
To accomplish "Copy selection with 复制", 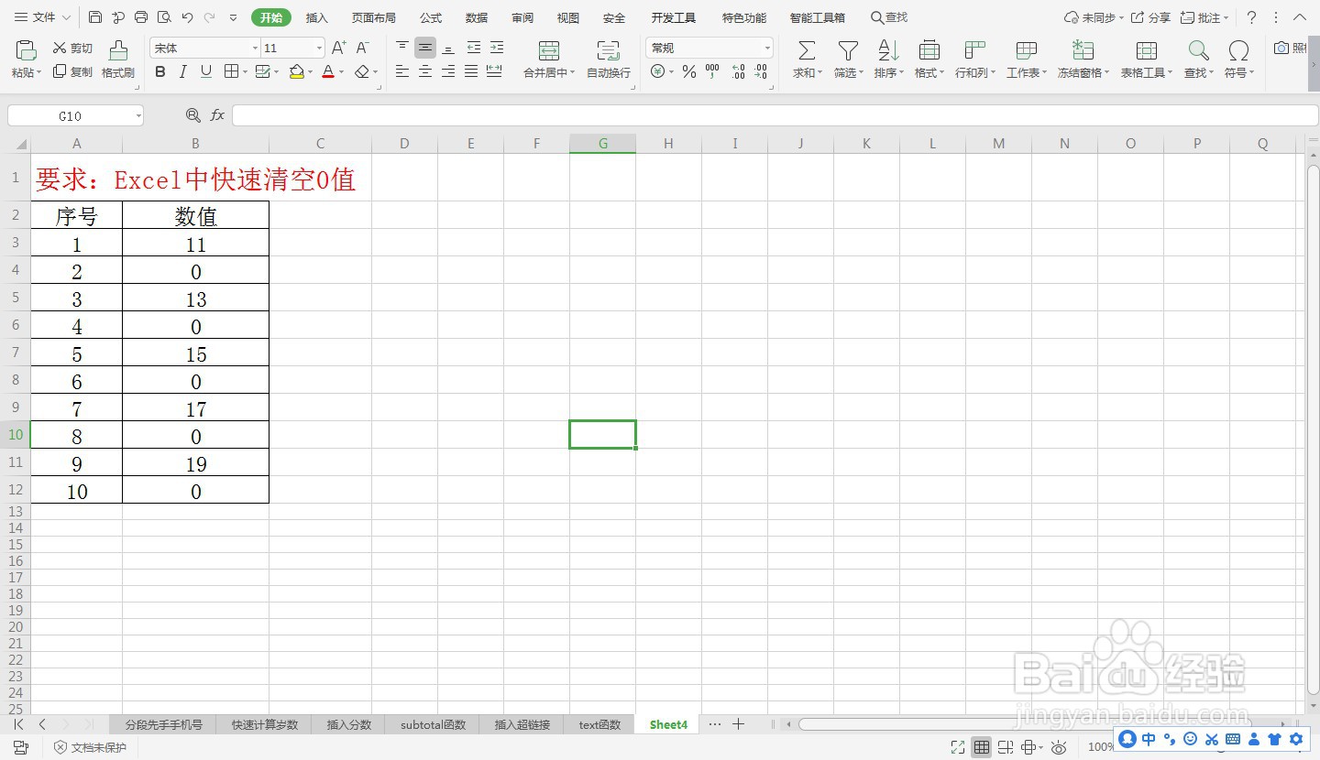I will [x=72, y=71].
